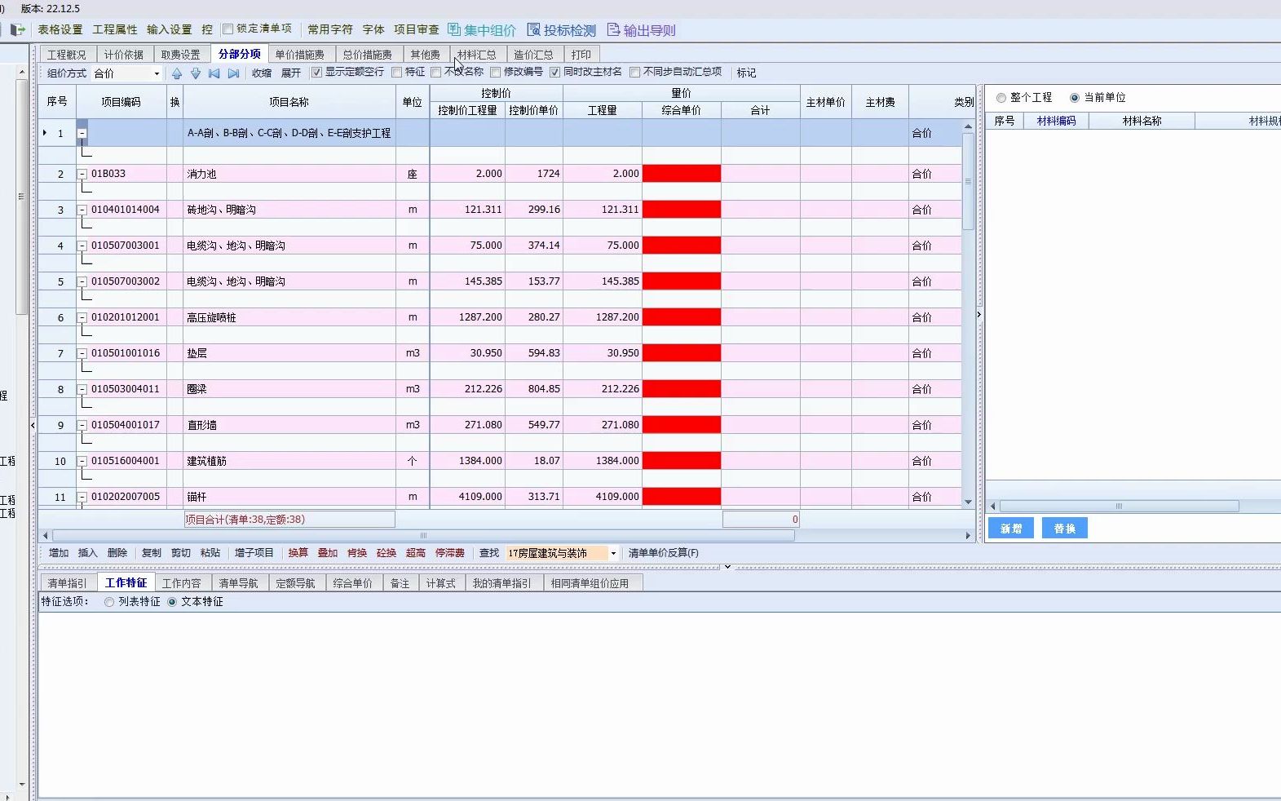Click the 替换 button
The image size is (1281, 801).
coord(1065,529)
